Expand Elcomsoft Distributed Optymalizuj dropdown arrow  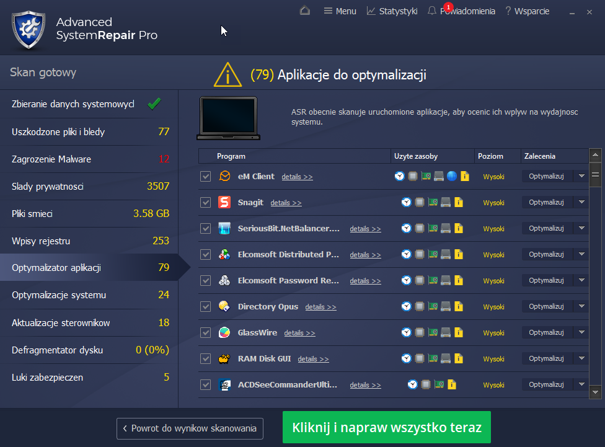tap(581, 254)
